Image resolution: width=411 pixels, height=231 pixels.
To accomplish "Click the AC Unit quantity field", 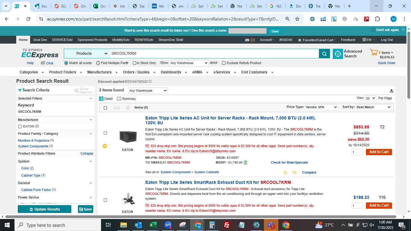I will click(357, 152).
